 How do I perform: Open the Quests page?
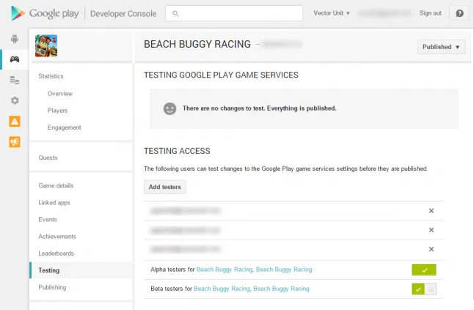pos(48,158)
